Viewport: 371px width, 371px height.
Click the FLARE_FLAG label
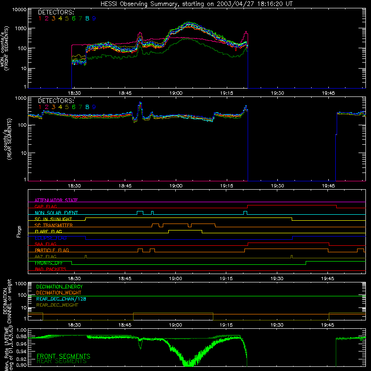[48, 231]
